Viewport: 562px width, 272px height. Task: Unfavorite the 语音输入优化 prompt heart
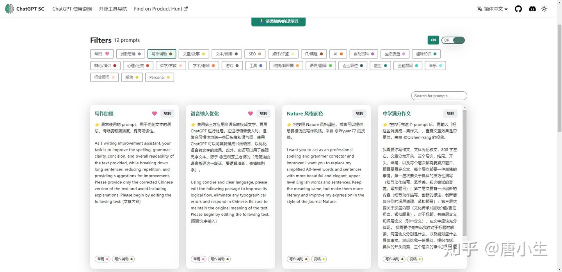pos(250,113)
